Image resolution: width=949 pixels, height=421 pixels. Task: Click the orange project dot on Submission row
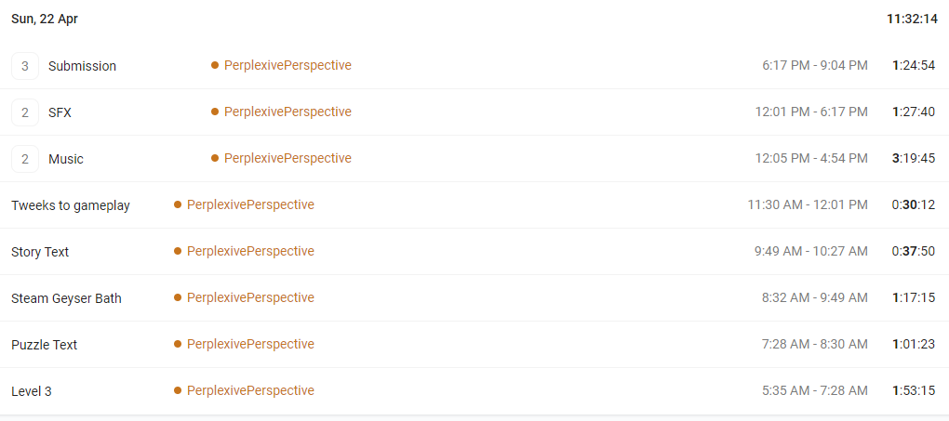(x=215, y=65)
